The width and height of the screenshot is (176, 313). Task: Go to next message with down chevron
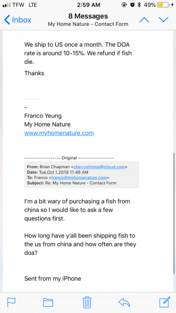(164, 20)
